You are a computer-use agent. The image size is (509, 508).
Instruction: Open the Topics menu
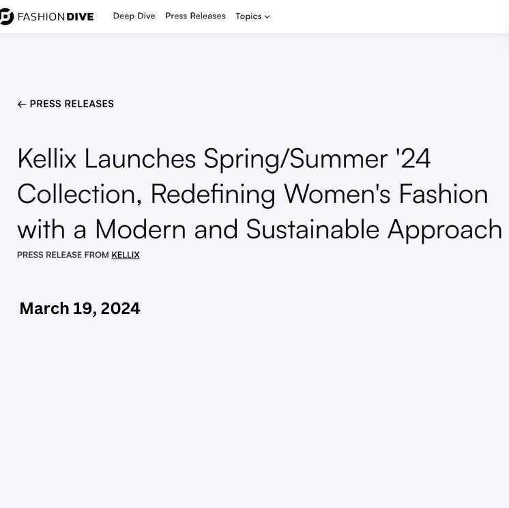click(x=249, y=16)
